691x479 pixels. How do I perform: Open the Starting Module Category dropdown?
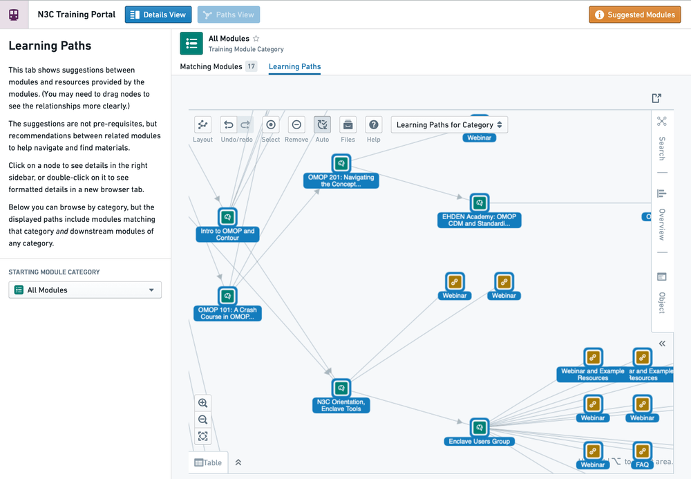coord(85,290)
